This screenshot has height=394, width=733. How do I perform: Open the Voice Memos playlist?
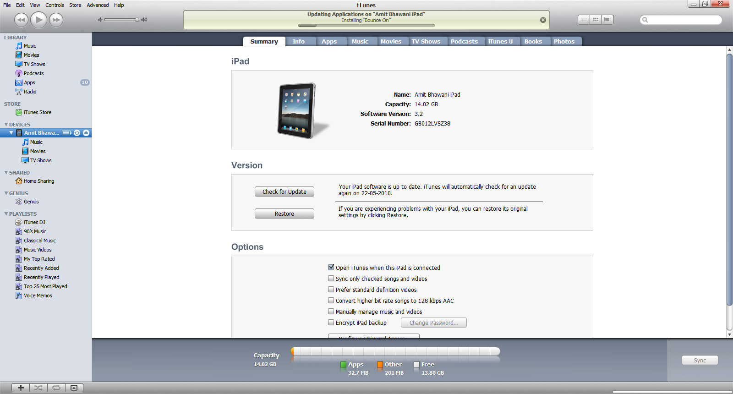[x=38, y=295]
